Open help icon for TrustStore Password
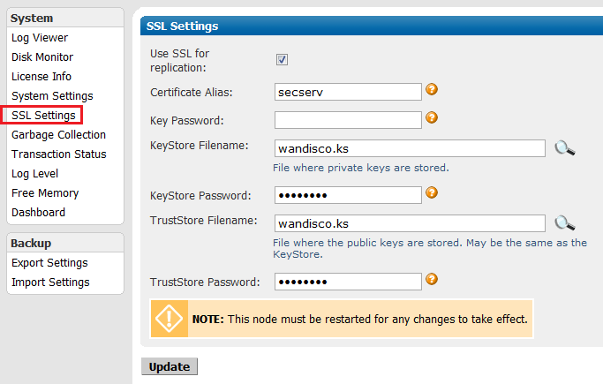The width and height of the screenshot is (603, 384). coord(432,279)
